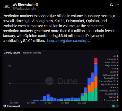Open the three-dot more options menu
Image resolution: width=122 pixels, height=111 pixels.
[x=117, y=5]
